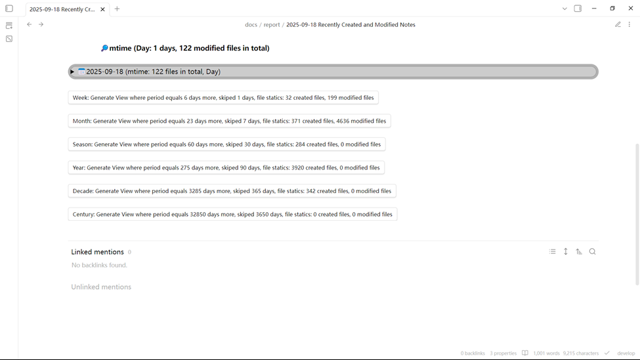Viewport: 640px width, 360px height.
Task: Open the more options three-dot menu
Action: pyautogui.click(x=629, y=24)
